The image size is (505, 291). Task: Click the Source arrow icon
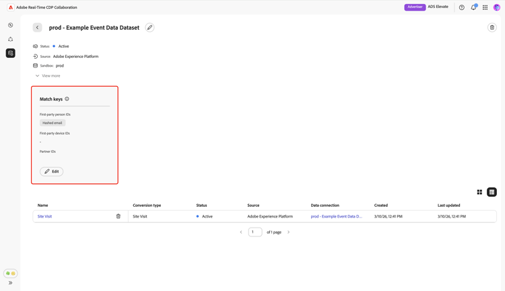click(36, 57)
